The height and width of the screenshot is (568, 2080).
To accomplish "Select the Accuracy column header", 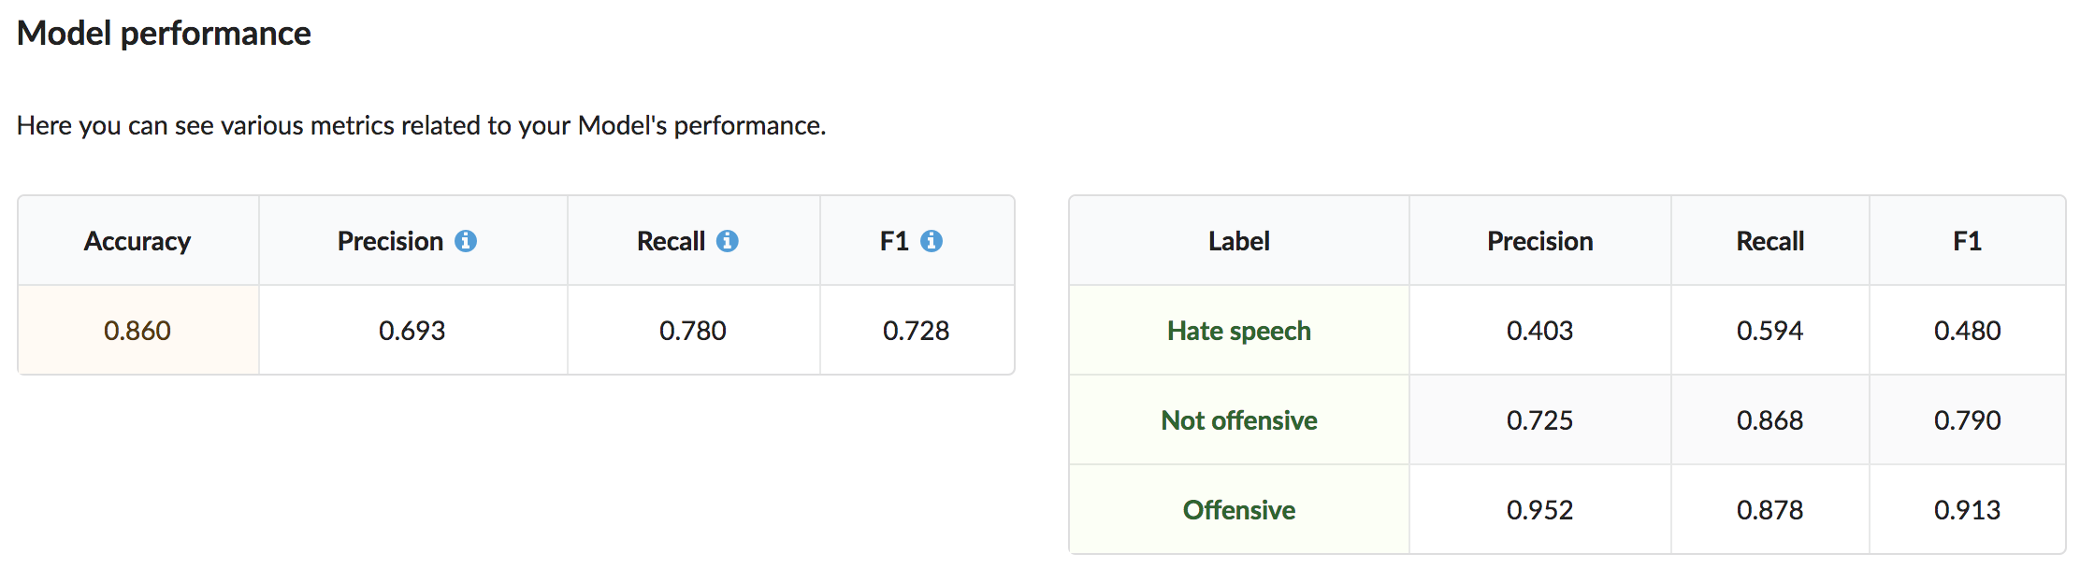I will [137, 241].
